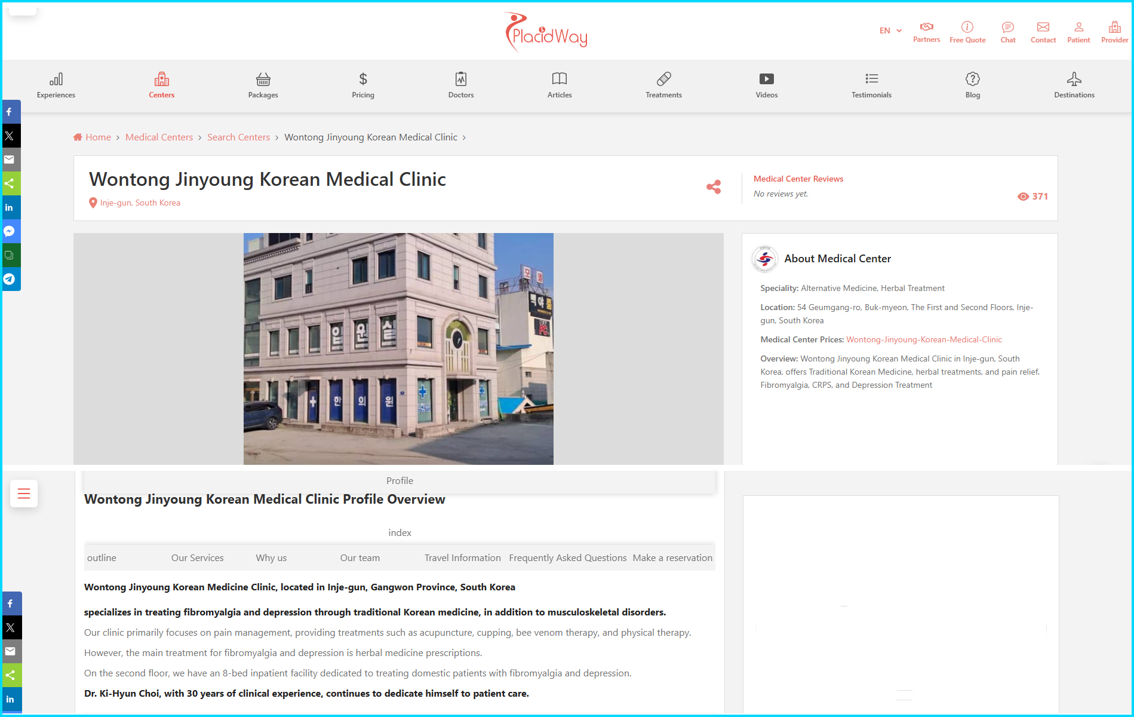Open the Wontong-Jinyoung-Korean-Medical-Clinic prices link
Viewport: 1134px width, 717px height.
click(923, 339)
